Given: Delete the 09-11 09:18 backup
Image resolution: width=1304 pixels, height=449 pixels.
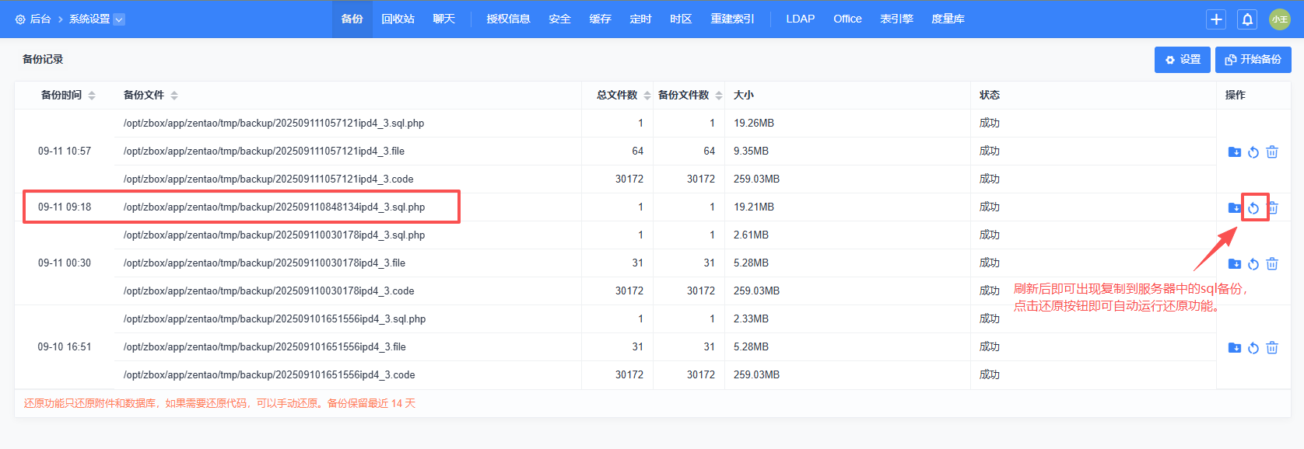Looking at the screenshot, I should click(x=1273, y=207).
